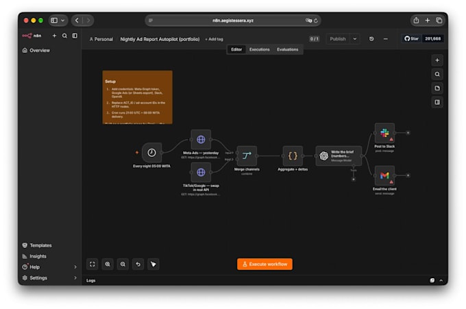Click plus connector after Email the client

[408, 175]
